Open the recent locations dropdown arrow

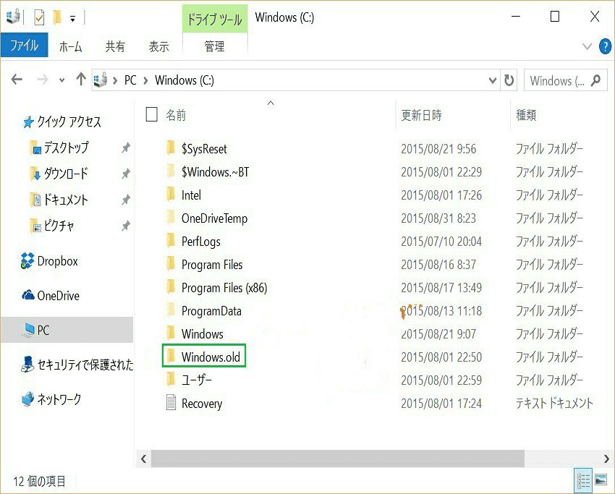pyautogui.click(x=62, y=80)
